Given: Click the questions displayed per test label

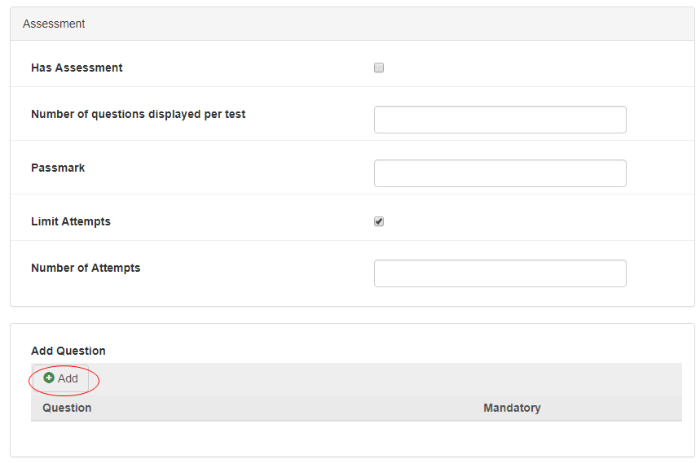Looking at the screenshot, I should (138, 114).
